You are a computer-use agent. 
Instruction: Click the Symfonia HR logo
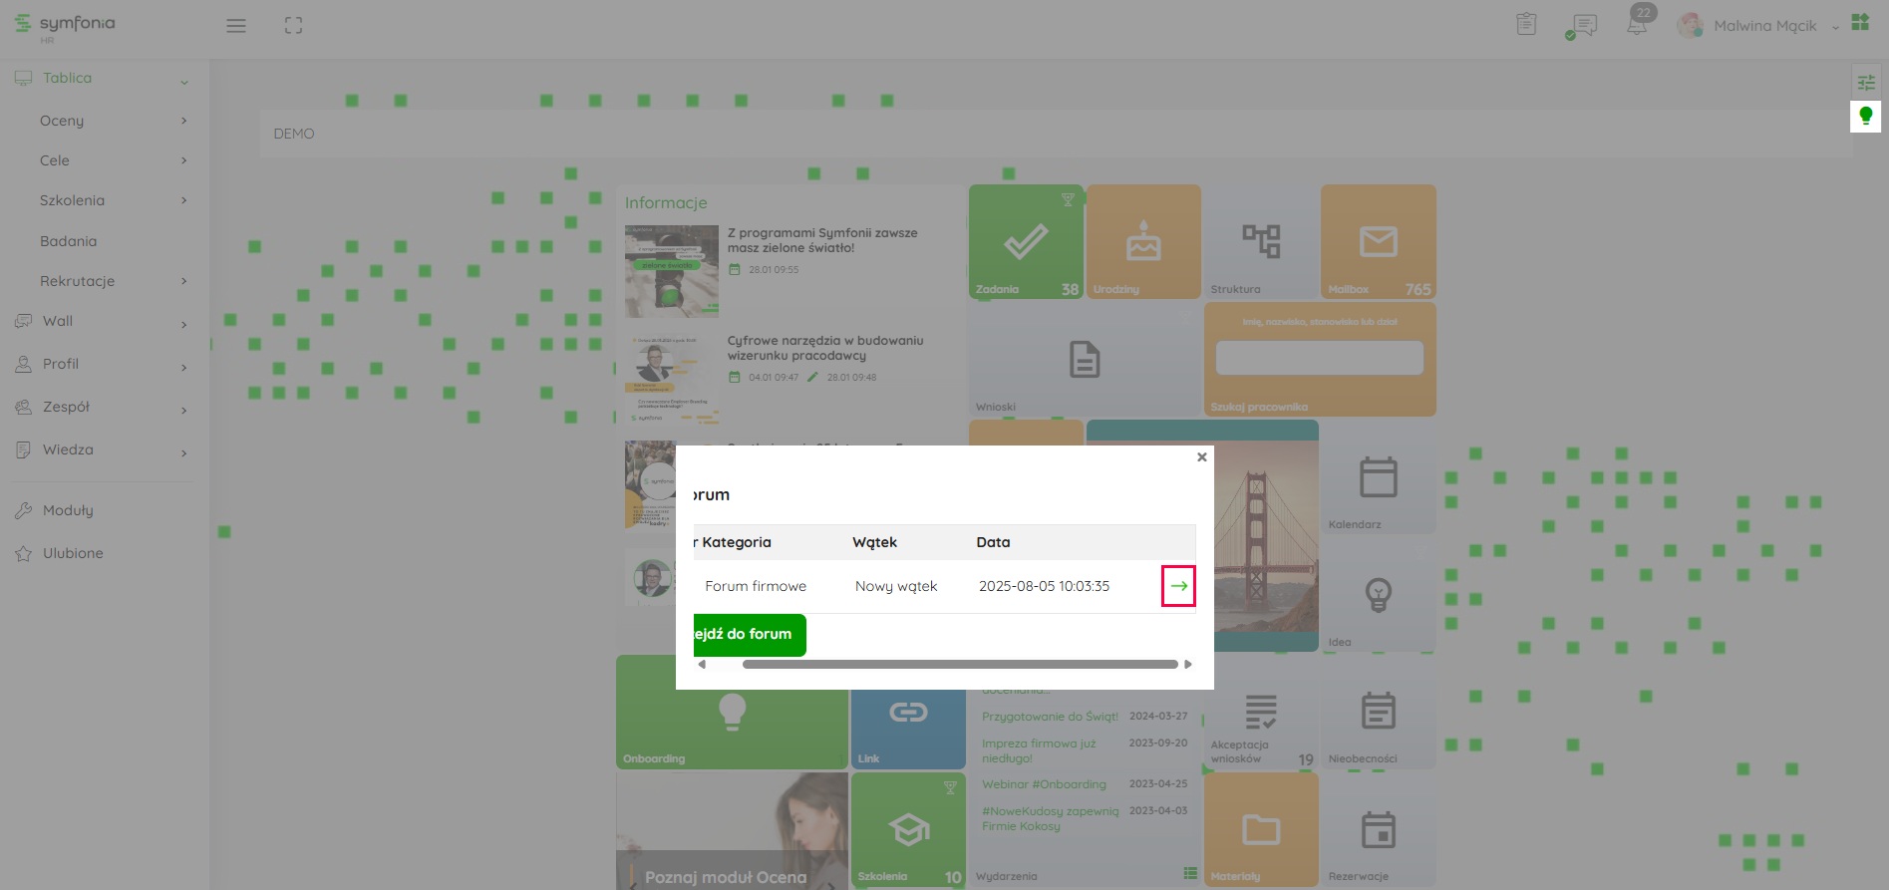click(66, 26)
